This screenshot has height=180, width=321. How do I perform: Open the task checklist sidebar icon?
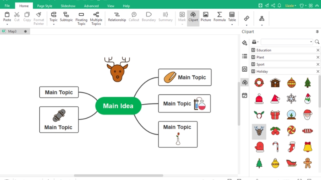click(245, 96)
